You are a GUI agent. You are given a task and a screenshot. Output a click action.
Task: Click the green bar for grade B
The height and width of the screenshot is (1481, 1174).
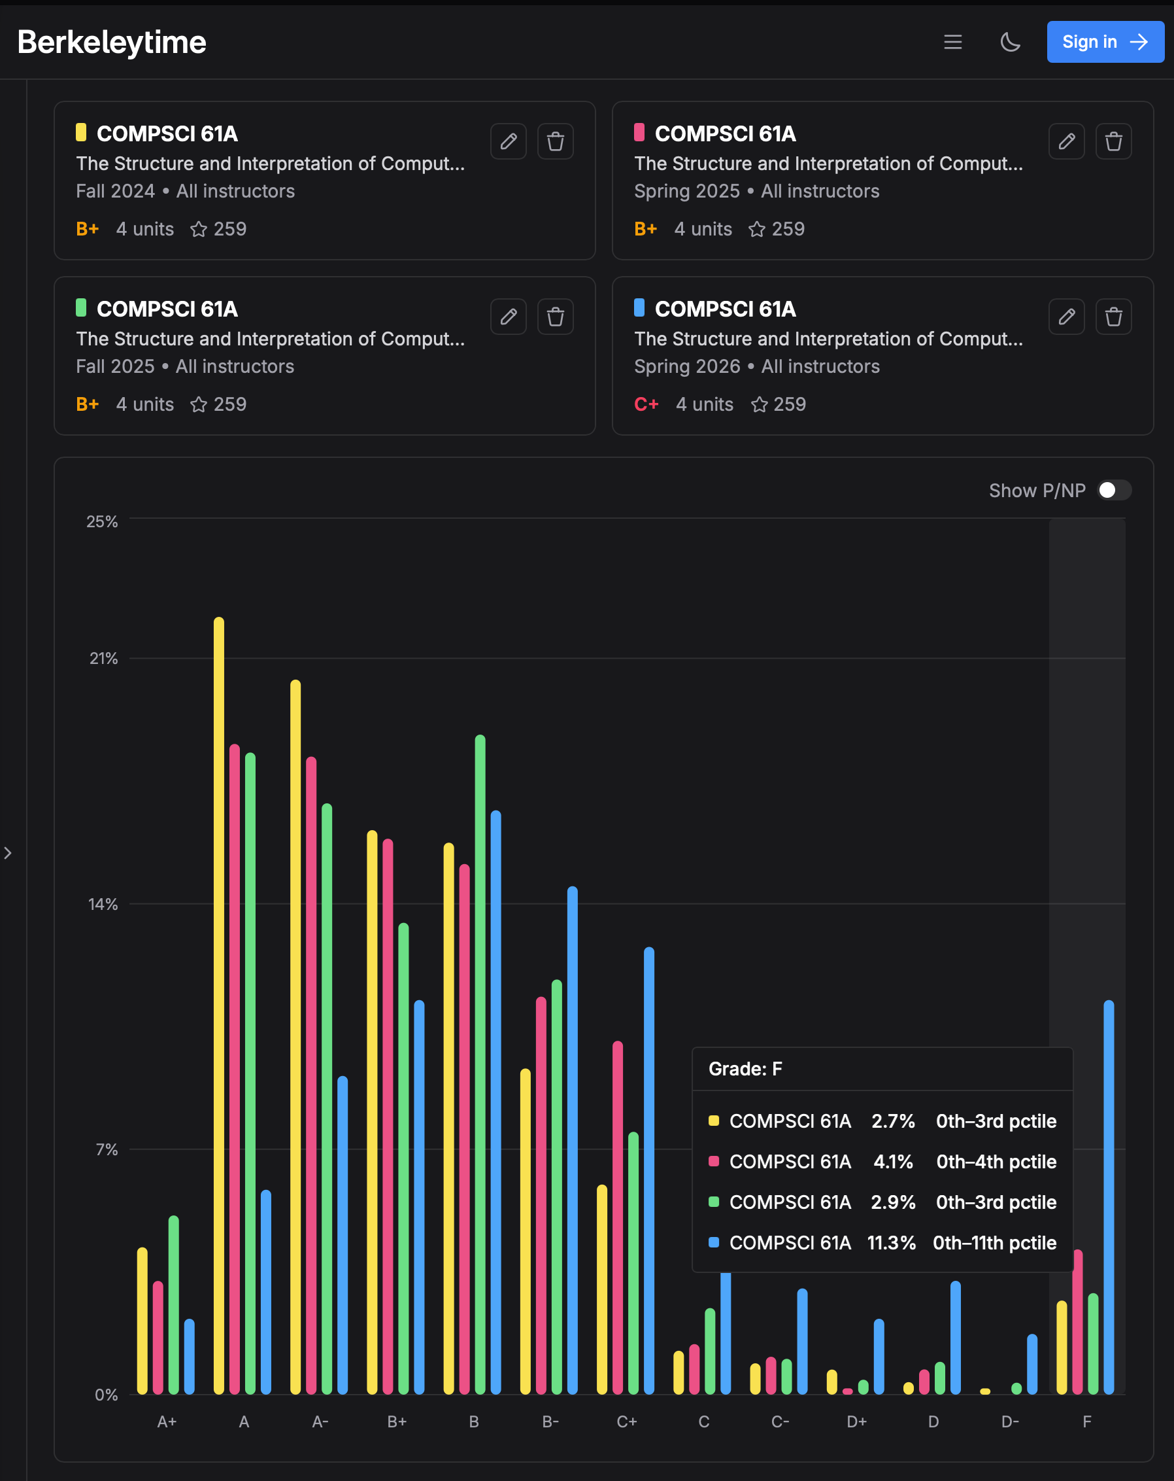pos(480,1064)
